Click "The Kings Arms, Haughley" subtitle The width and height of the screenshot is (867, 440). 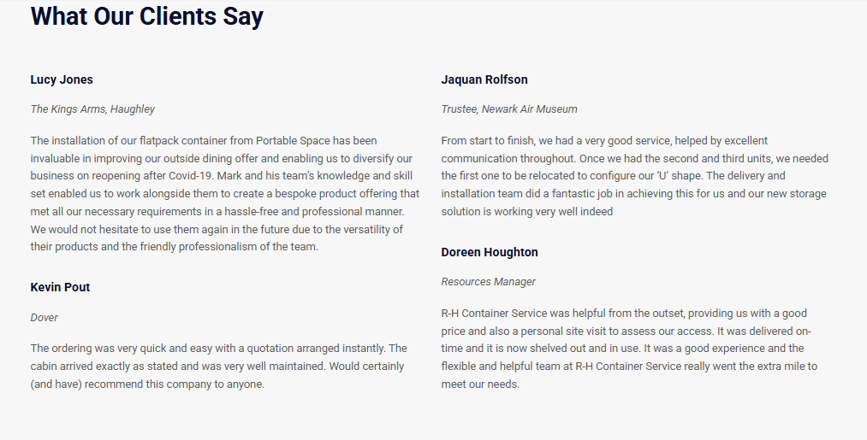coord(92,109)
